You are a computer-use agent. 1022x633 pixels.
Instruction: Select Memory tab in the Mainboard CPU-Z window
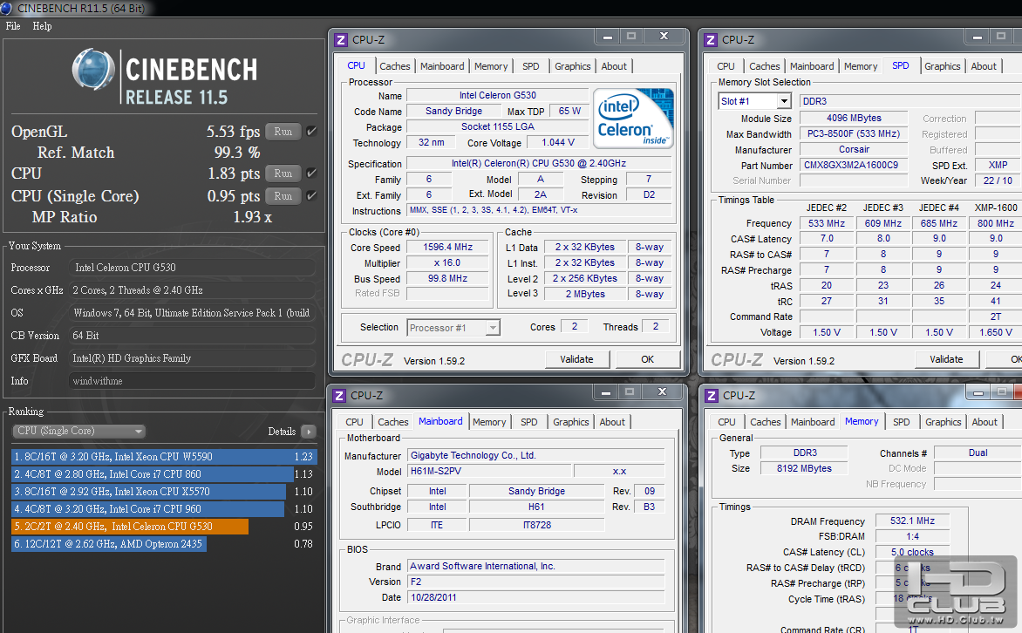(x=489, y=422)
